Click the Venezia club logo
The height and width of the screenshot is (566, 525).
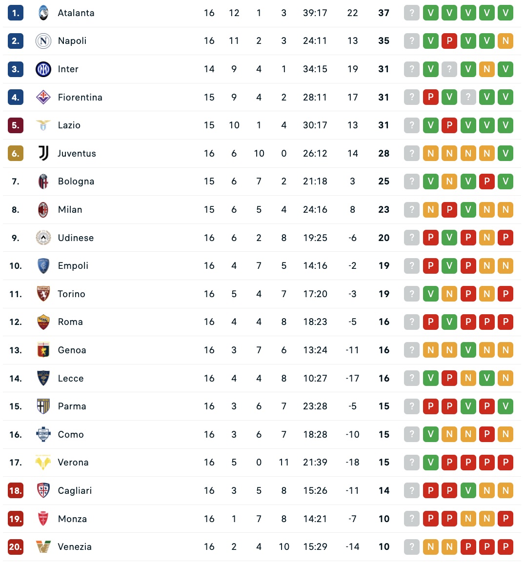pos(43,547)
